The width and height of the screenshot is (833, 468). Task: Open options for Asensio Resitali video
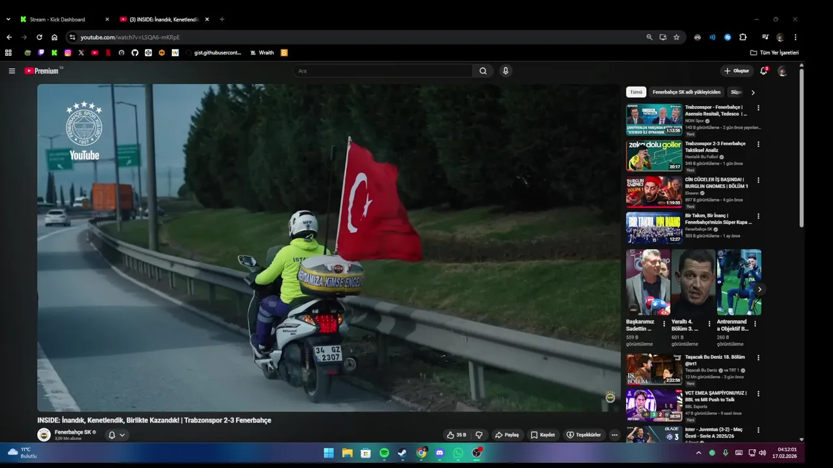[x=758, y=108]
